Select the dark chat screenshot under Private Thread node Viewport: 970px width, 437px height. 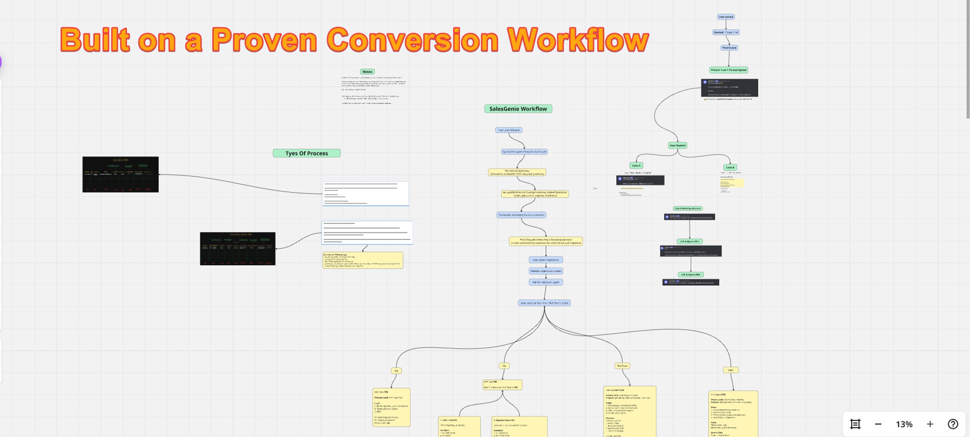coord(729,88)
